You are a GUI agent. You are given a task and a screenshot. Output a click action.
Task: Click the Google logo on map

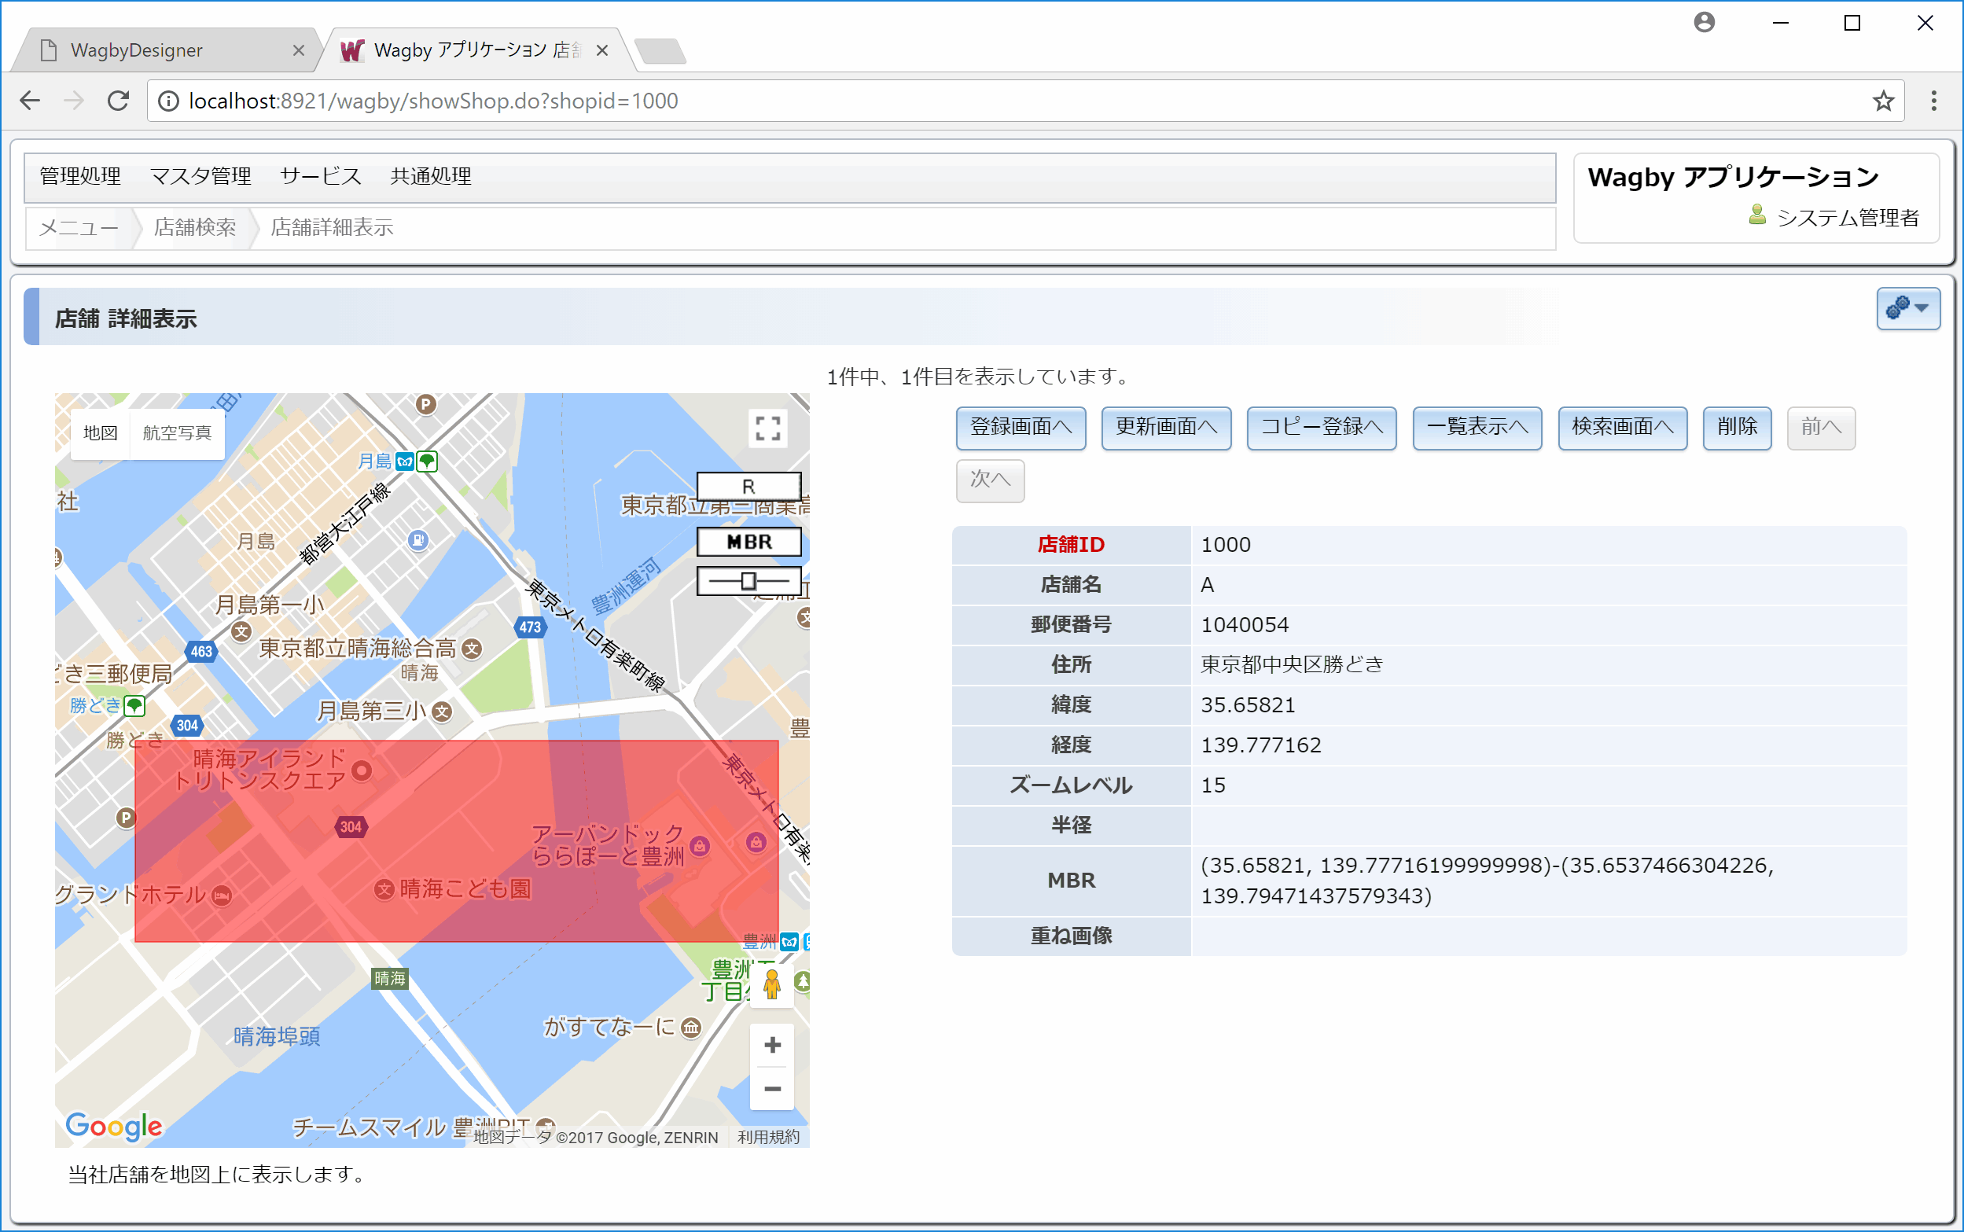[x=114, y=1126]
